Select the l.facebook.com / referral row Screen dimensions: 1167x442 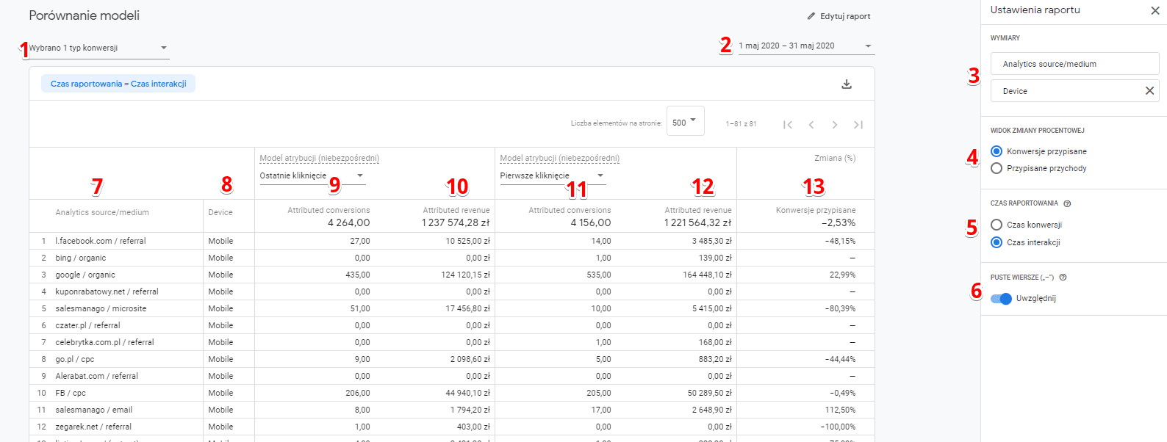(x=452, y=241)
